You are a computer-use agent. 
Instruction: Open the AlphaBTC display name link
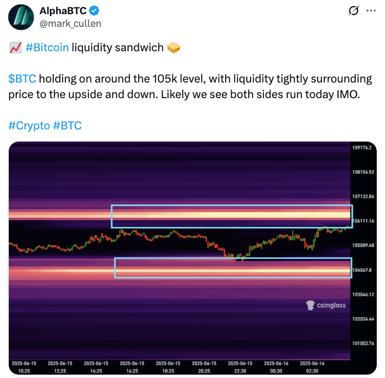(63, 11)
